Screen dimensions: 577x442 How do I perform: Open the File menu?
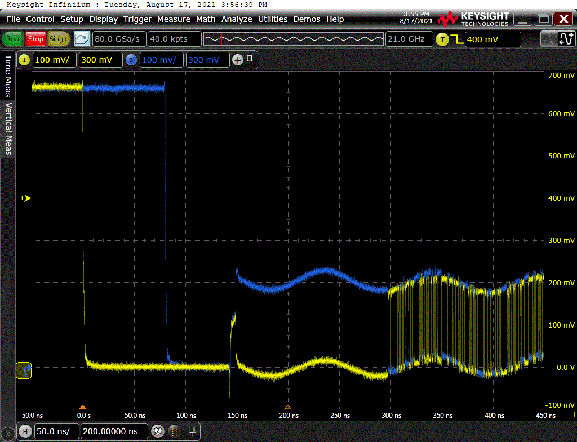click(14, 19)
